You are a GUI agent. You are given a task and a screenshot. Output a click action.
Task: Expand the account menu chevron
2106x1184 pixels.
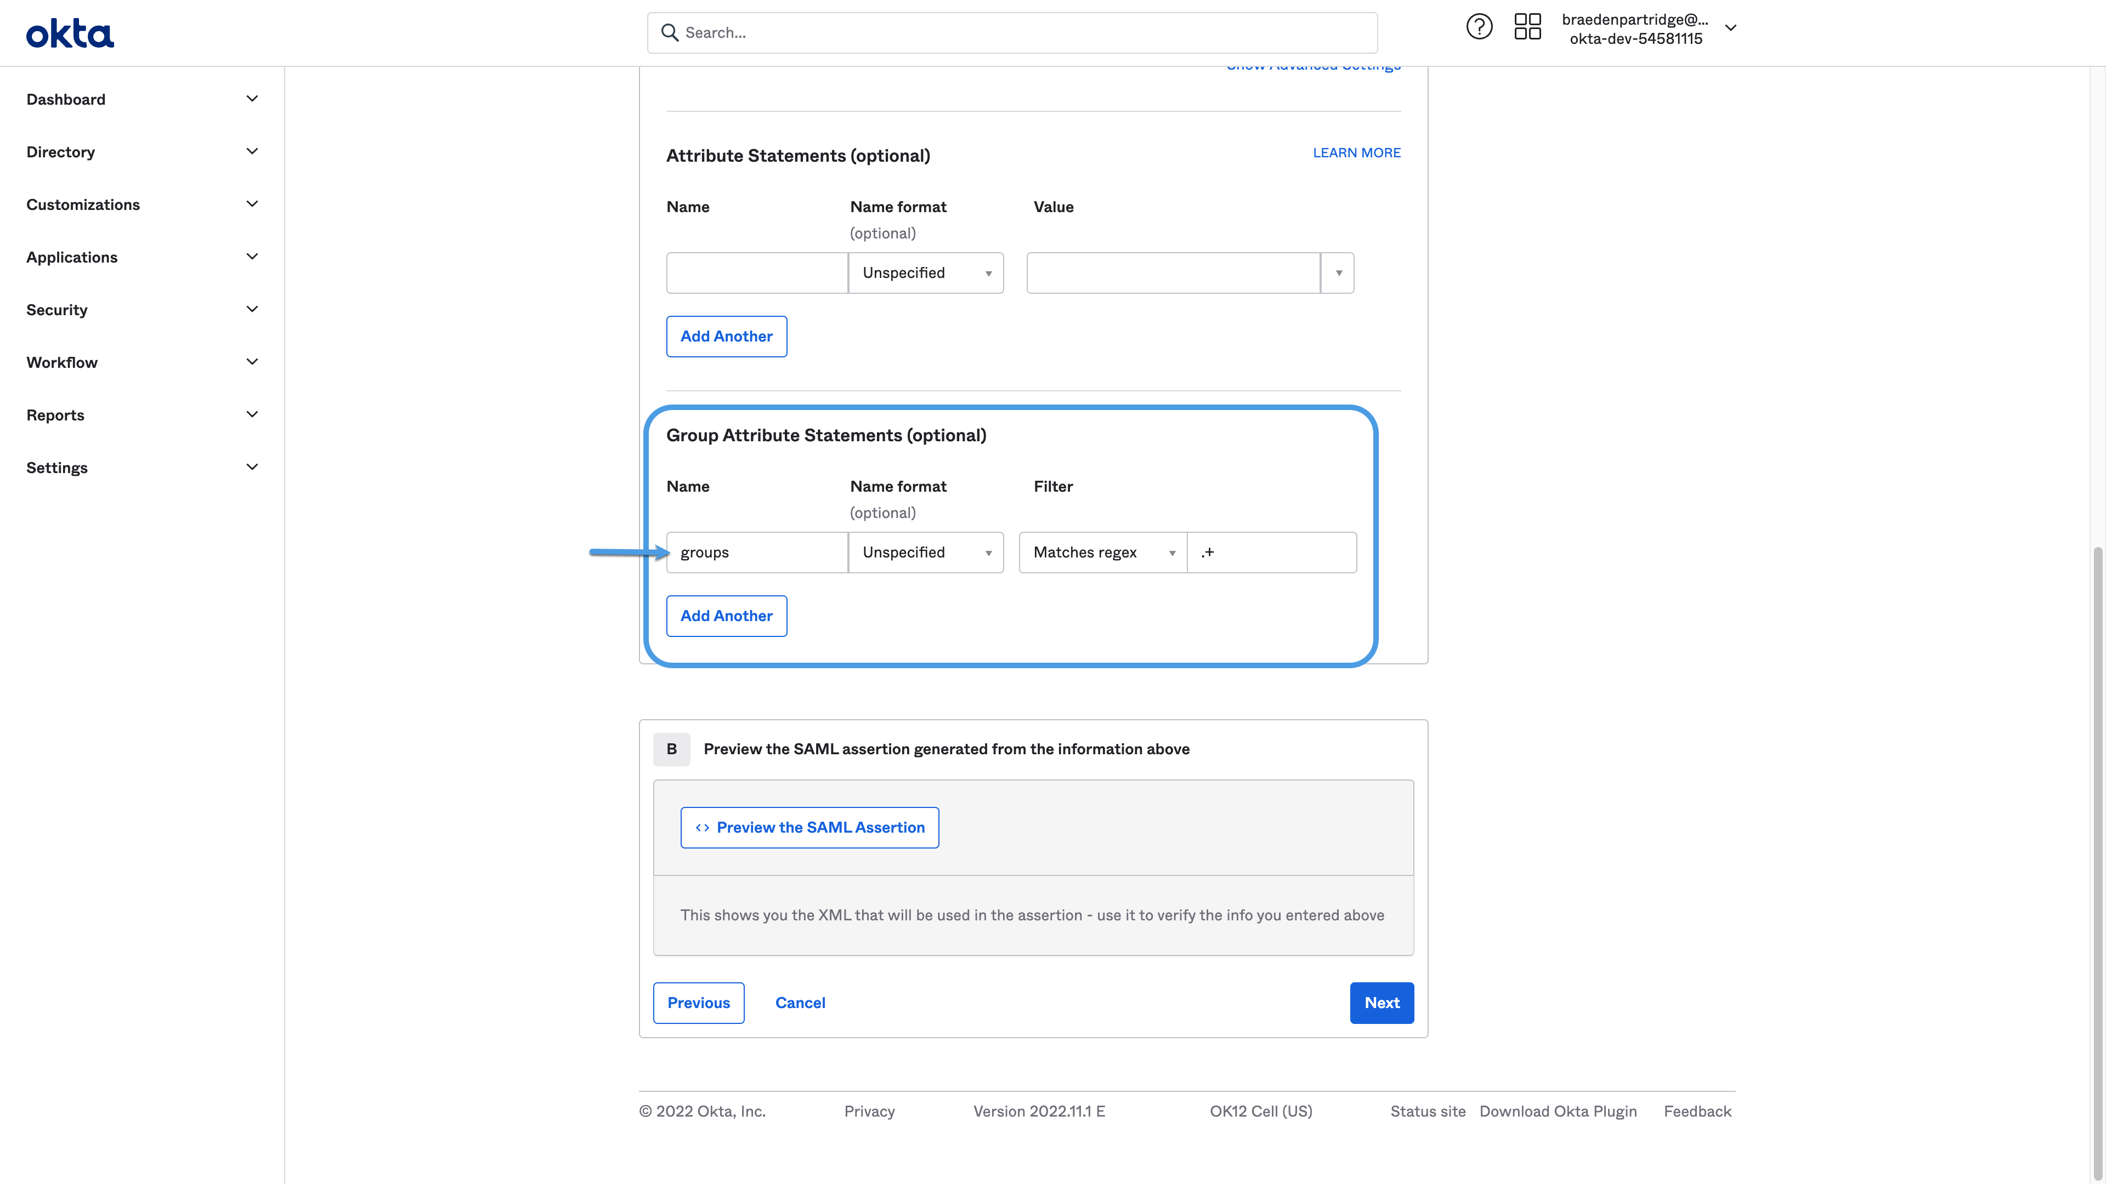[x=1731, y=28]
